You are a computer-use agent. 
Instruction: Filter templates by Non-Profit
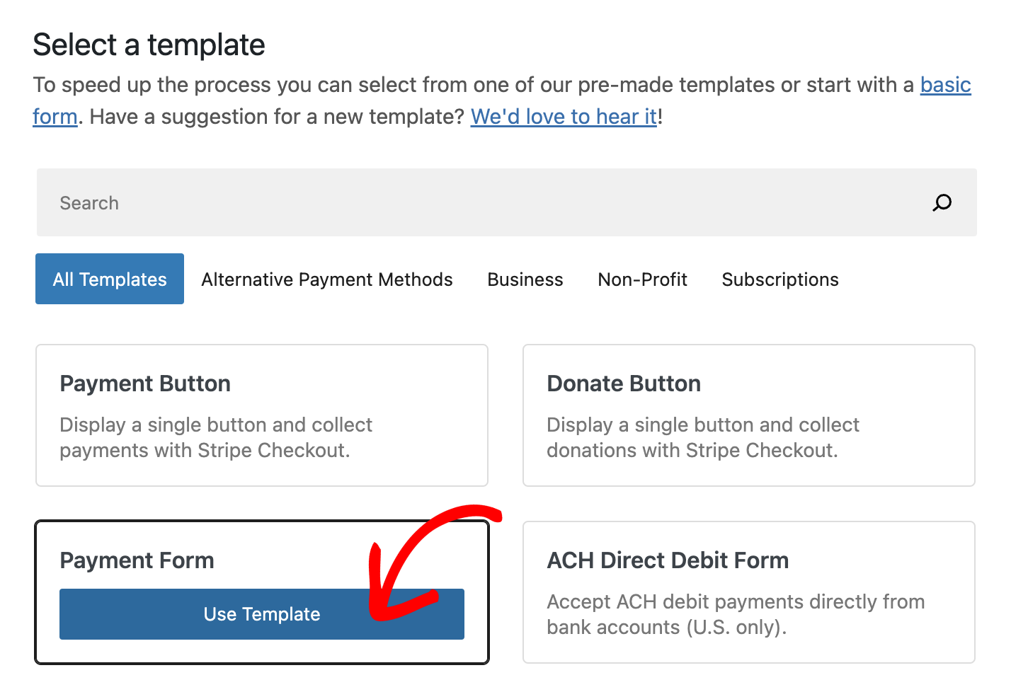point(642,279)
